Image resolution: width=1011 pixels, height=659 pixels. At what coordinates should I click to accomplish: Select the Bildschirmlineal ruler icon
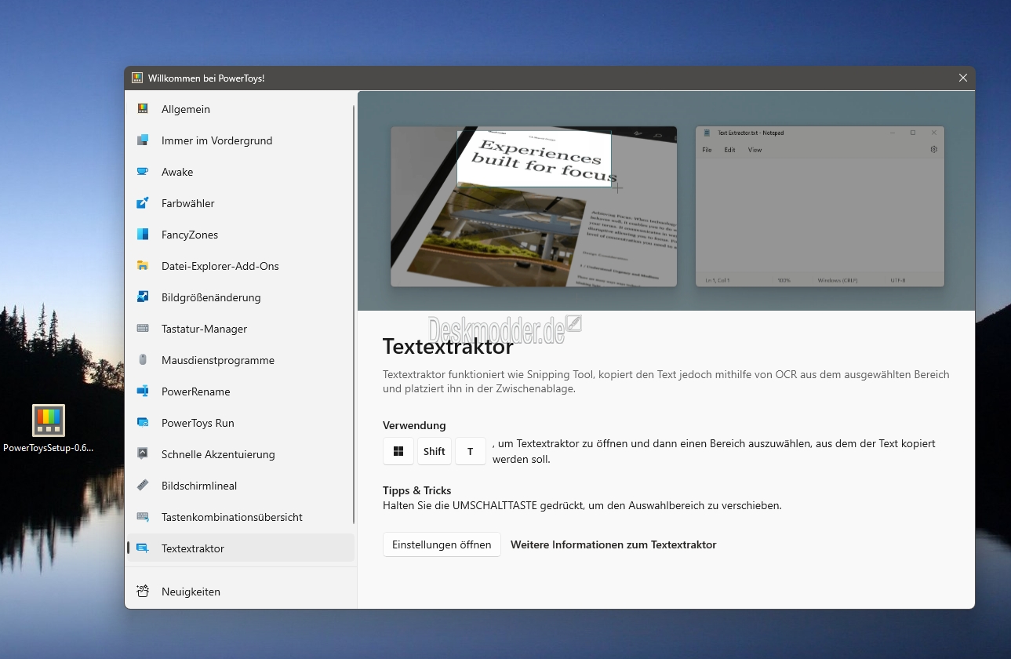143,486
